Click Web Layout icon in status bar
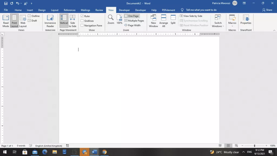277x156 pixels. click(236, 145)
